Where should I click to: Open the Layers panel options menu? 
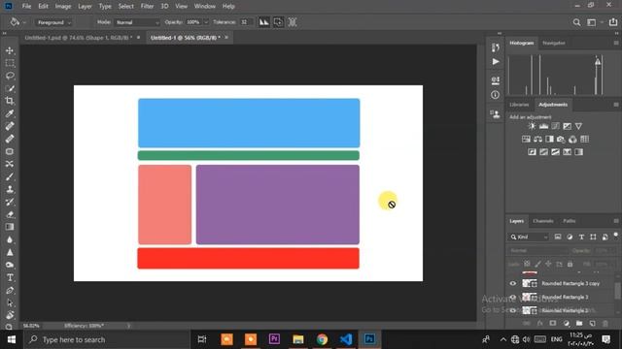pyautogui.click(x=615, y=221)
